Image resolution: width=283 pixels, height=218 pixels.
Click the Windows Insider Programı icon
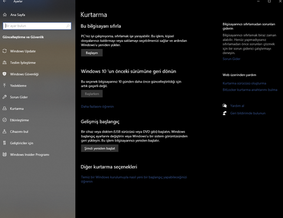pos(5,154)
